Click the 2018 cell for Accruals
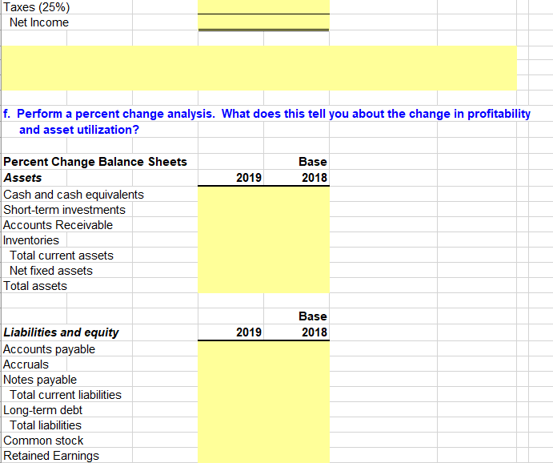Image resolution: width=553 pixels, height=463 pixels. [x=297, y=364]
